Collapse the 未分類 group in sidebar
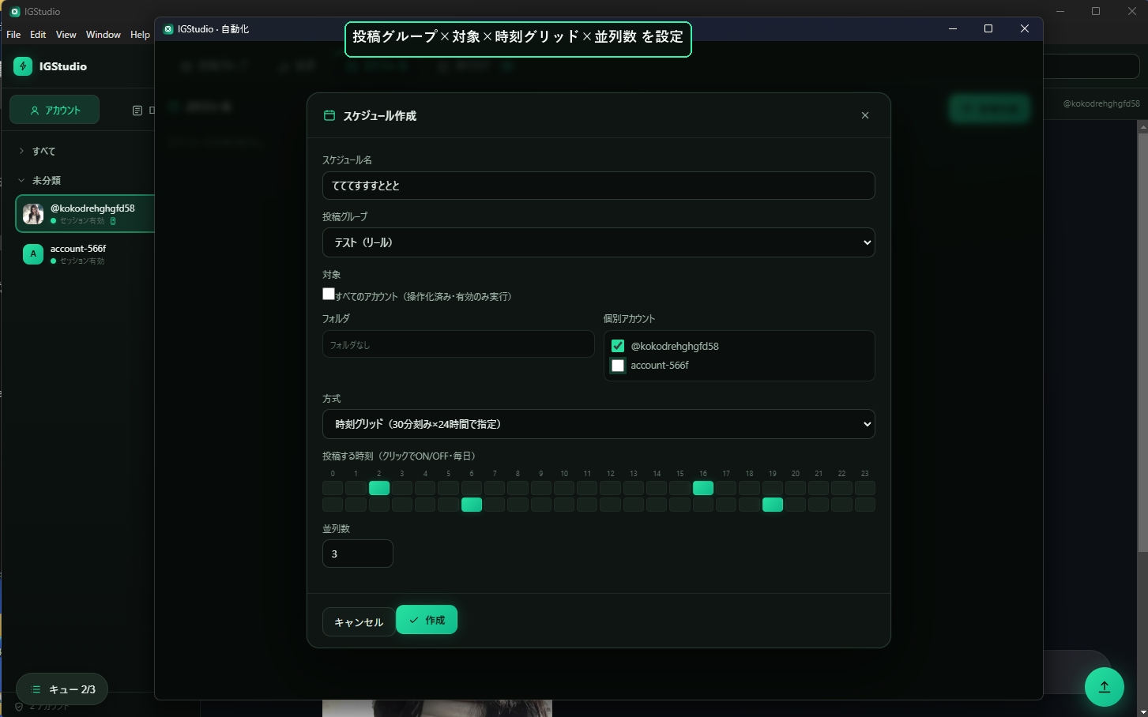Image resolution: width=1148 pixels, height=717 pixels. (21, 180)
